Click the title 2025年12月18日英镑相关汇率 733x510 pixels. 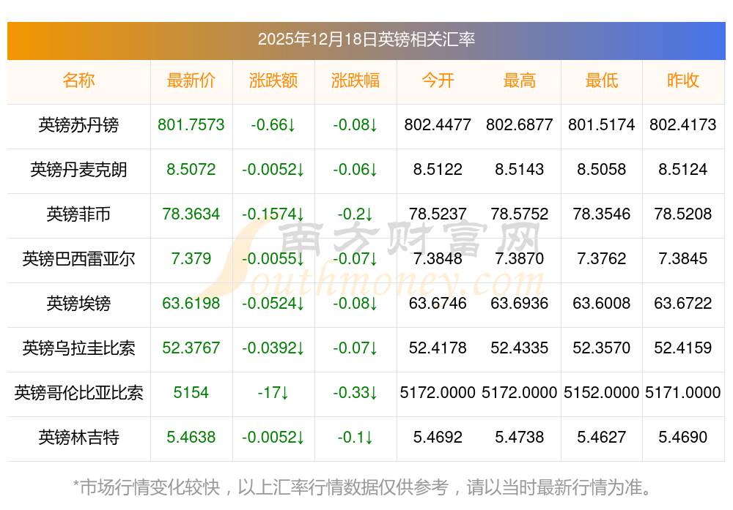coord(366,40)
